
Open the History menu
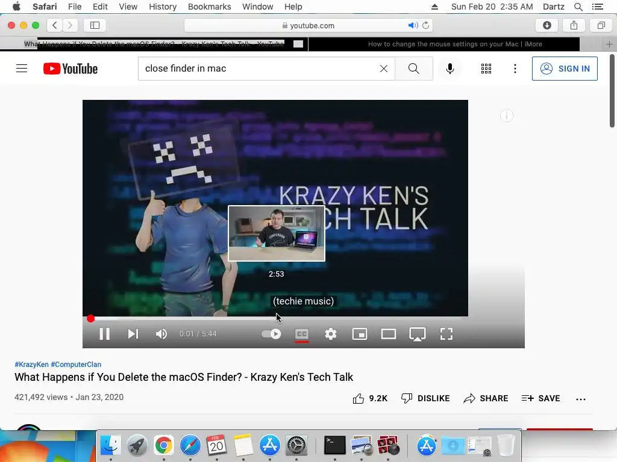pyautogui.click(x=163, y=7)
